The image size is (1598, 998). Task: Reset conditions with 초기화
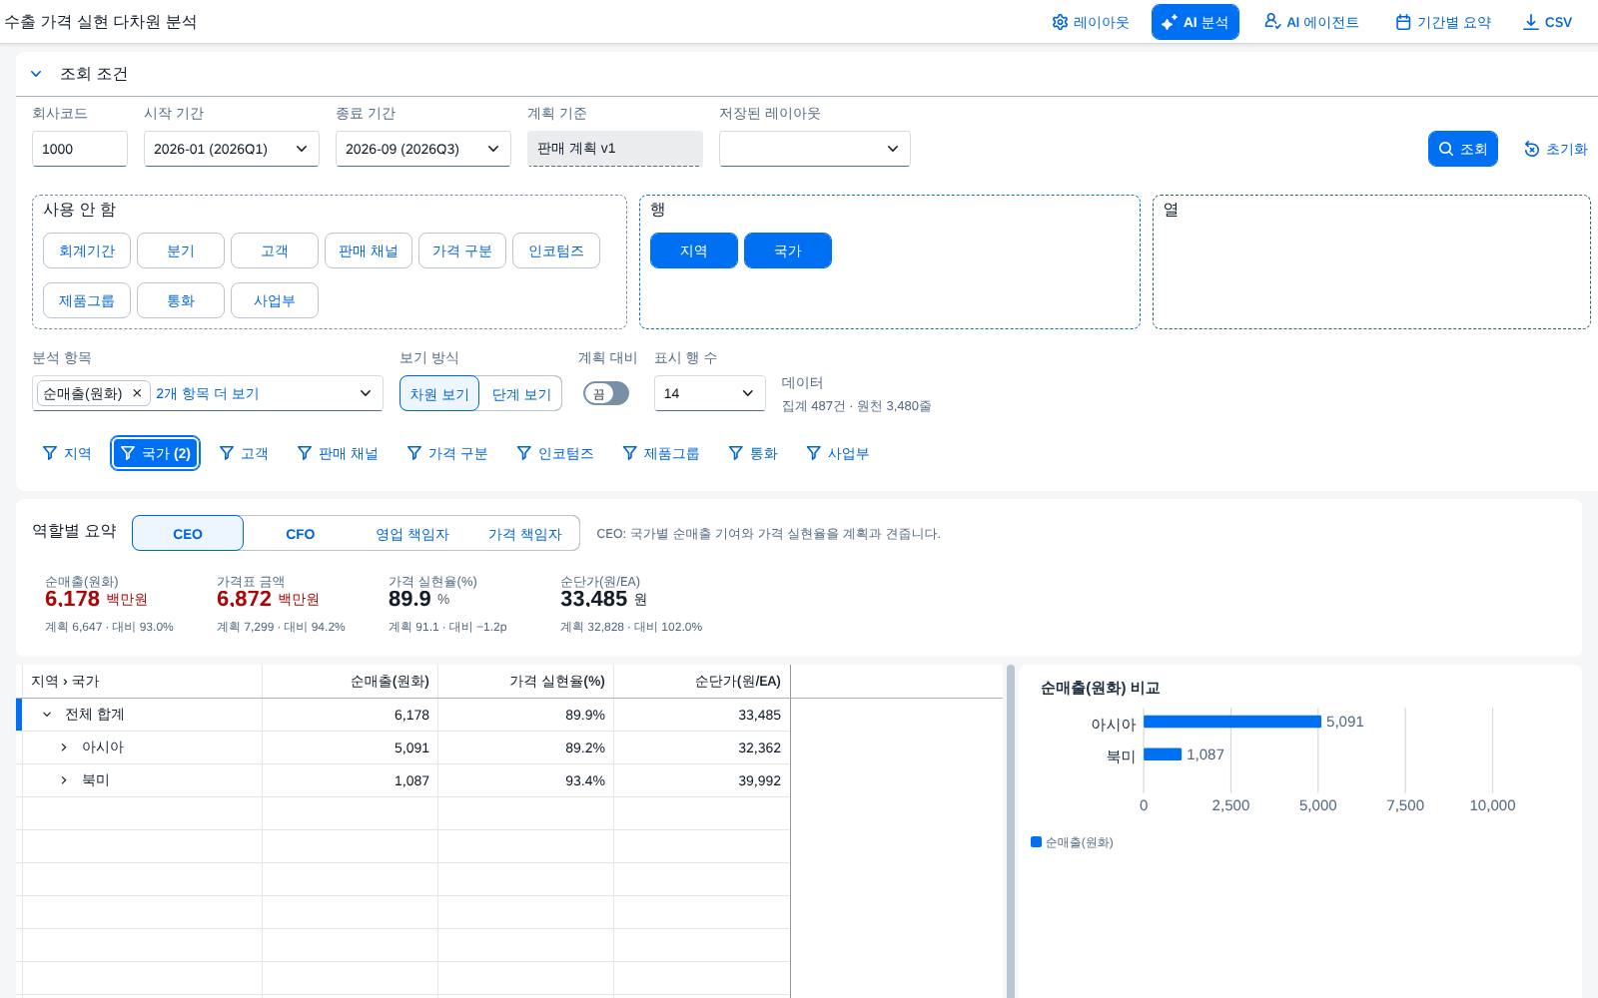coord(1555,149)
